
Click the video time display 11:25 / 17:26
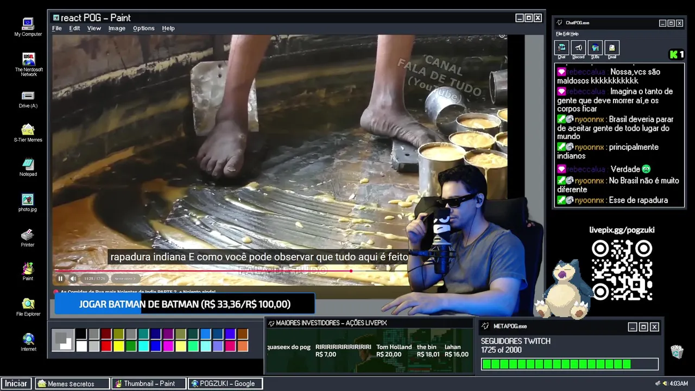[x=94, y=279]
